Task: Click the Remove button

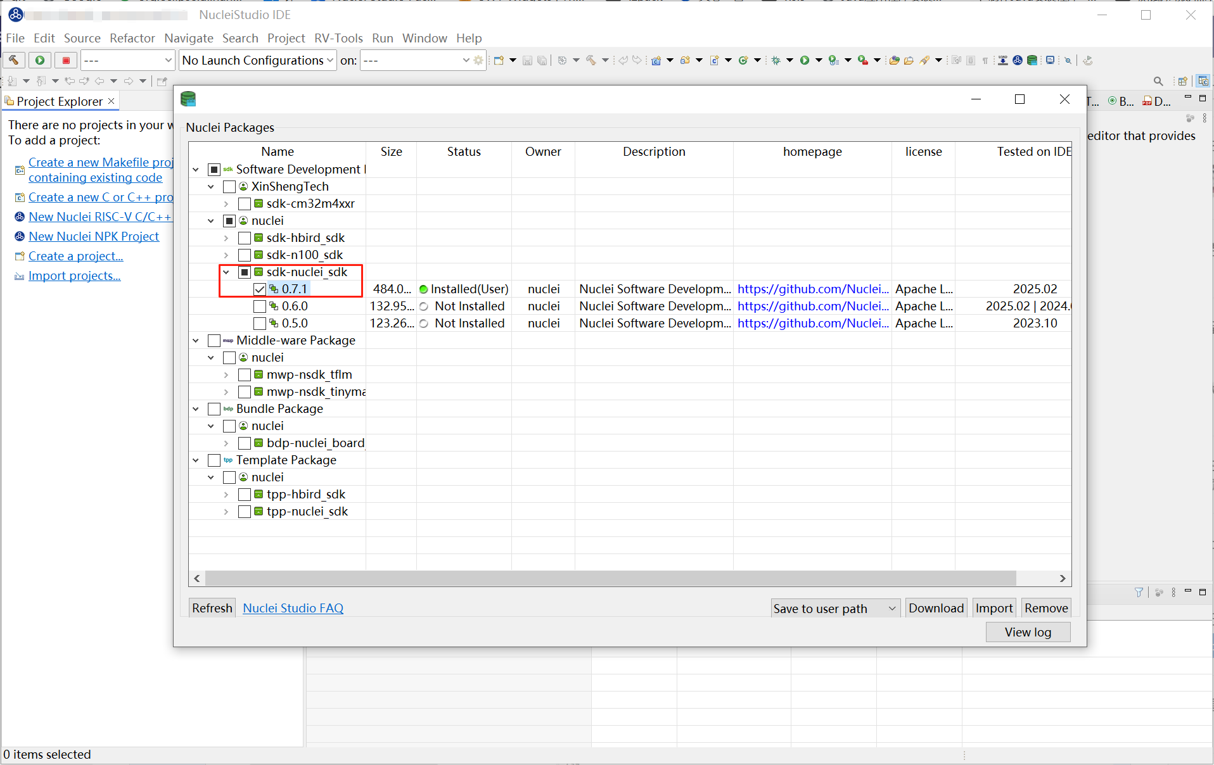Action: [1046, 608]
